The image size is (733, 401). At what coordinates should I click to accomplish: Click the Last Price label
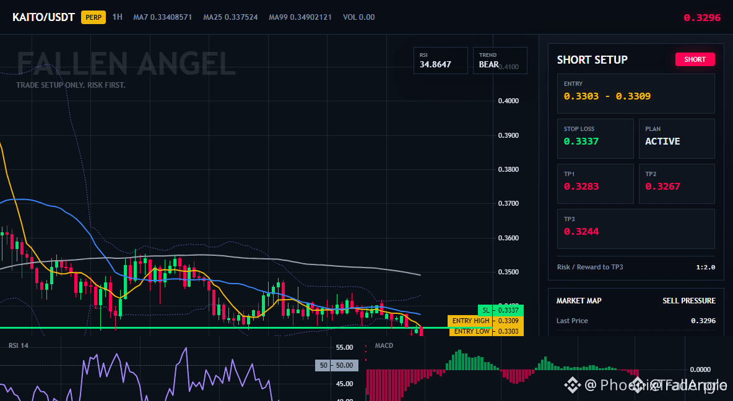tap(572, 321)
